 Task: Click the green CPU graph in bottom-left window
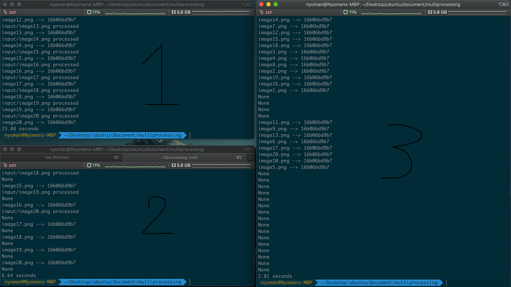coord(135,166)
